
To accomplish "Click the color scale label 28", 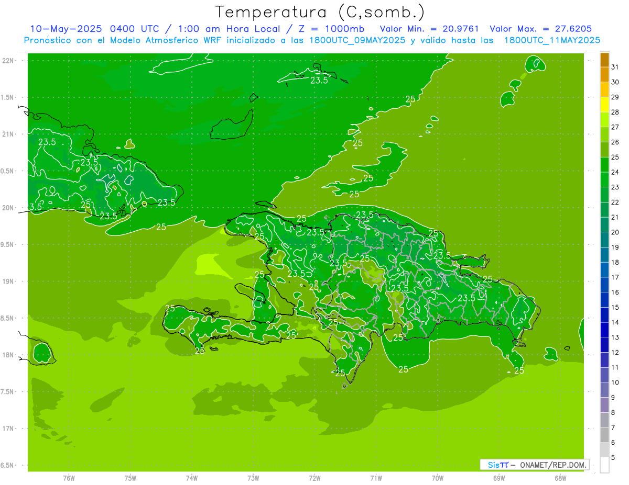I will (615, 112).
